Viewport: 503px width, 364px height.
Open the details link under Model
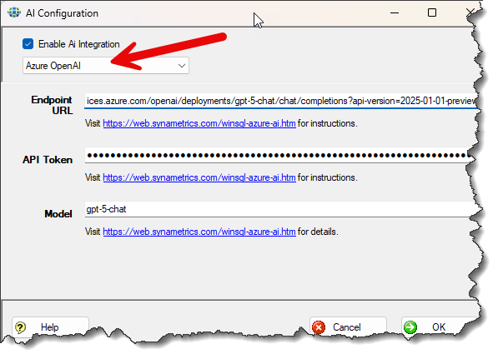click(x=199, y=231)
